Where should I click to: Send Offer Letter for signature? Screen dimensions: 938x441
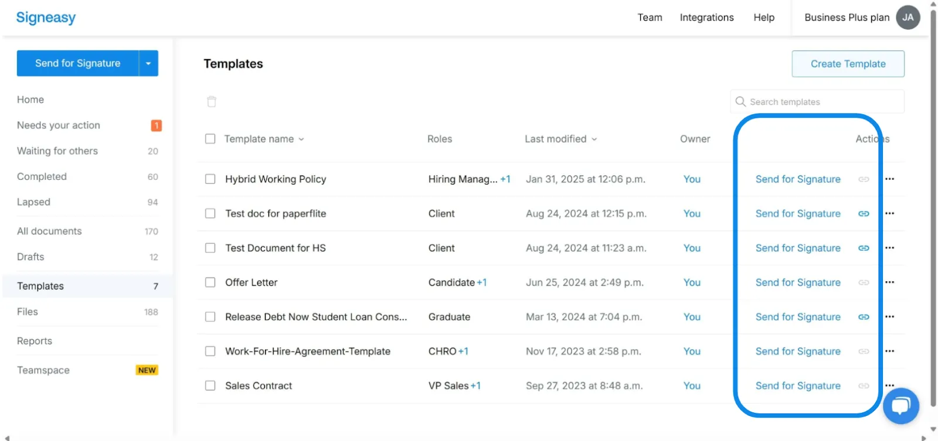798,282
